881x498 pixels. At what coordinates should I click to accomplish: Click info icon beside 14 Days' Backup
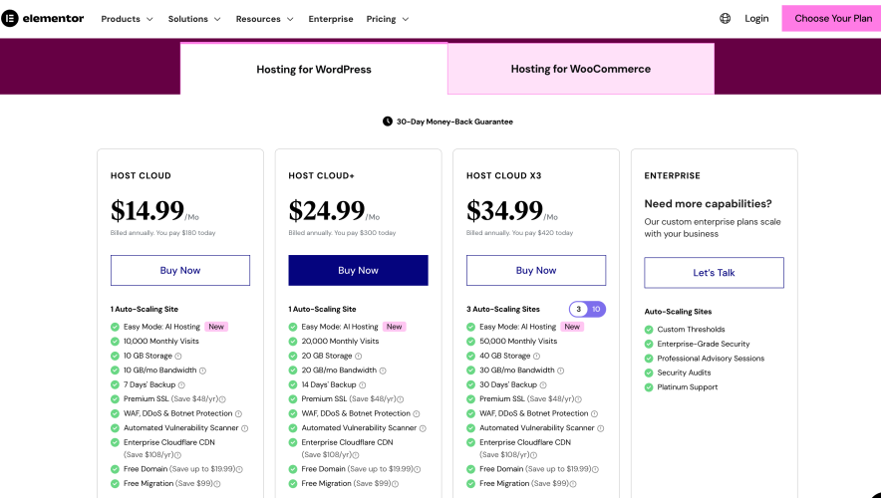point(363,385)
